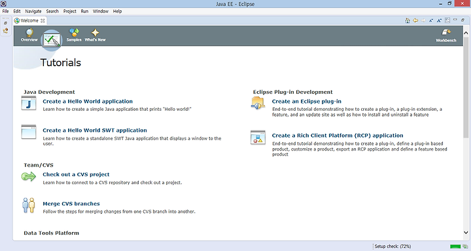Open the Overview globe icon
The height and width of the screenshot is (251, 471).
[x=29, y=32]
